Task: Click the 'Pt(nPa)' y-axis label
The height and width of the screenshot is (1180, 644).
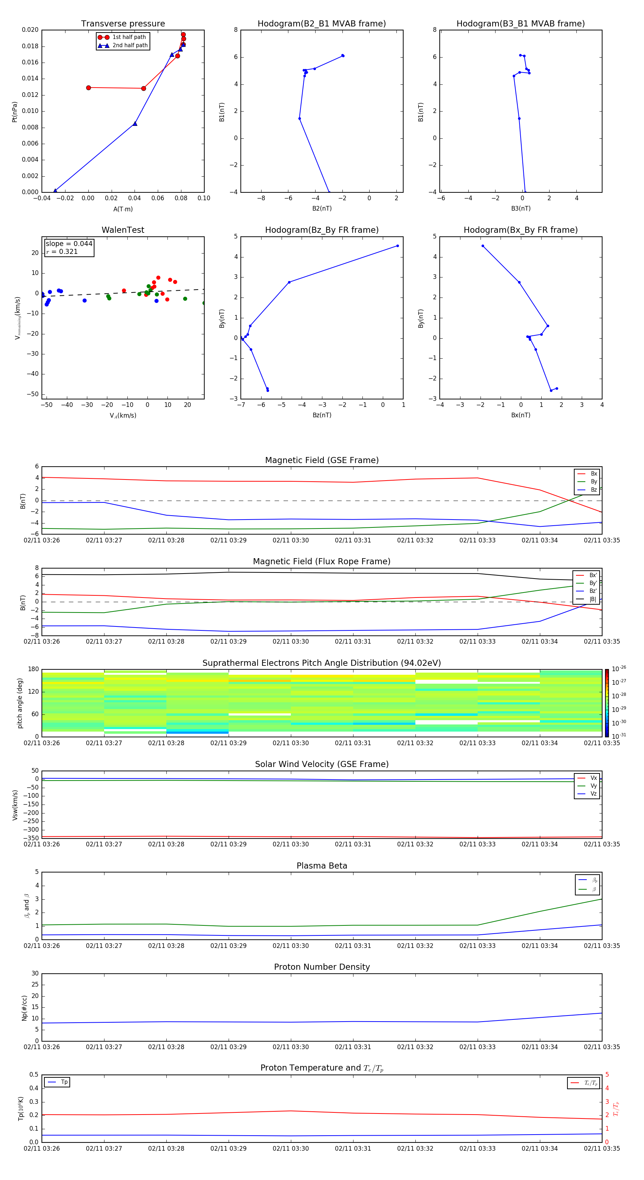Action: pos(15,112)
